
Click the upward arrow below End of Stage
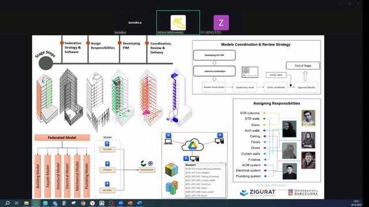pos(305,76)
